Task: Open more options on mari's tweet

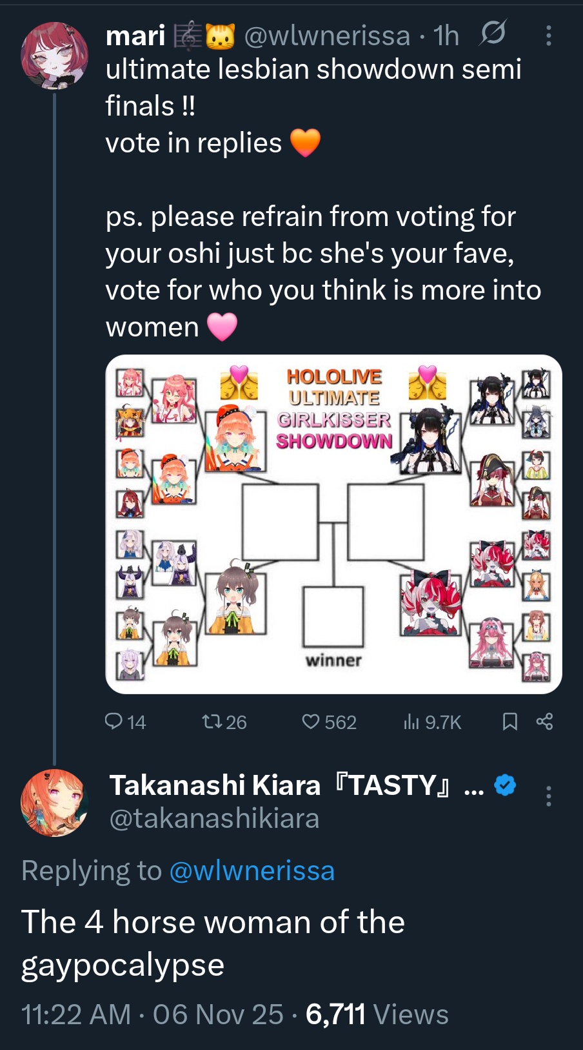Action: pos(548,36)
